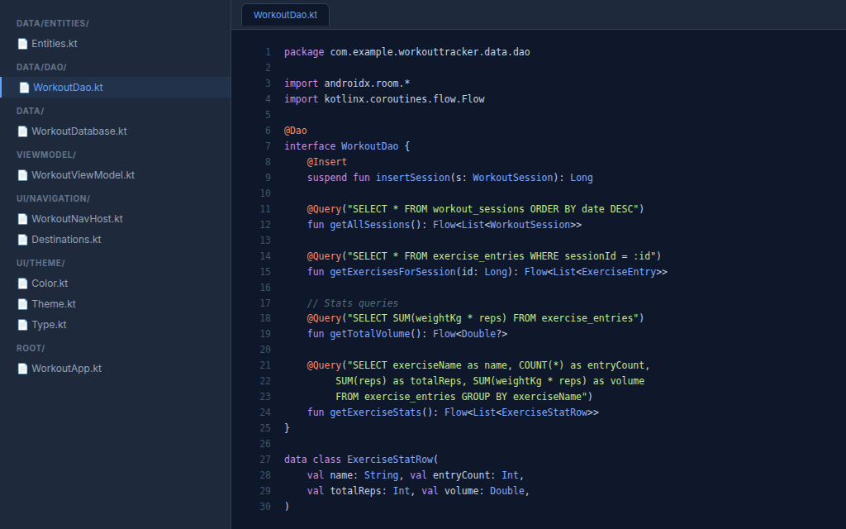Click GROUP BY exerciseName query line
The width and height of the screenshot is (846, 529).
[464, 396]
